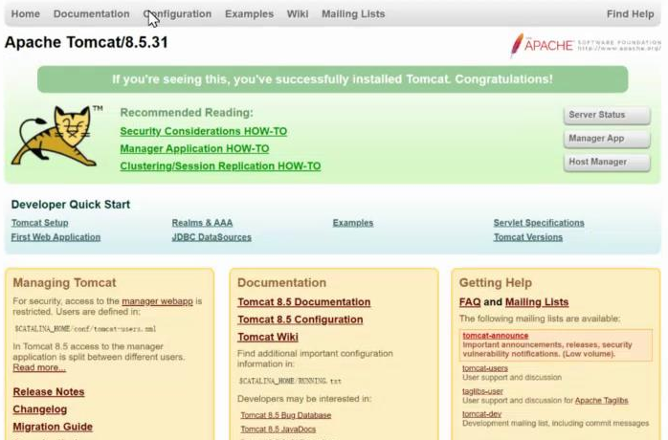Open Examples link in Developer Quick Start
668x440 pixels.
(x=353, y=223)
